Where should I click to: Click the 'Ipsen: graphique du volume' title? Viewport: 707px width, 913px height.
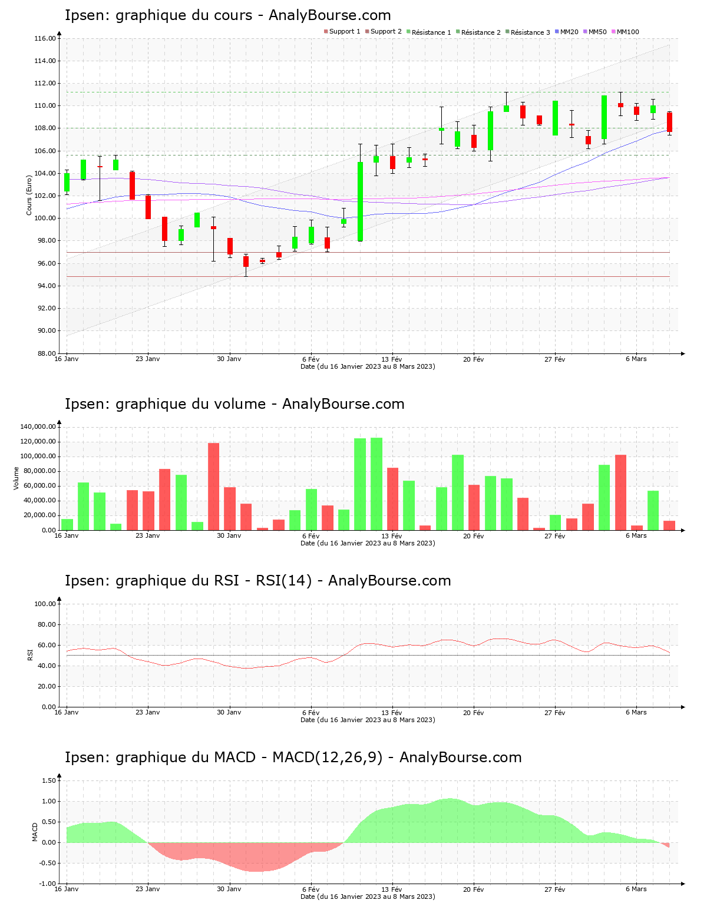pos(165,404)
